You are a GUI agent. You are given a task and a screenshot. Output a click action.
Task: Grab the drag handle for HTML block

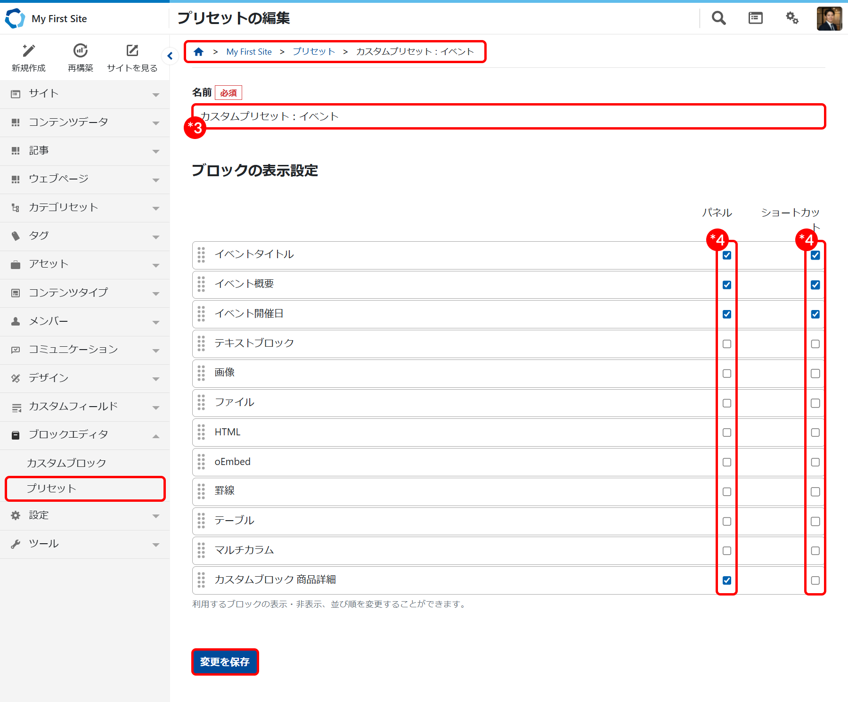(202, 432)
